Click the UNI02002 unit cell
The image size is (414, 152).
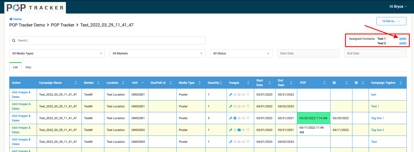(x=139, y=130)
